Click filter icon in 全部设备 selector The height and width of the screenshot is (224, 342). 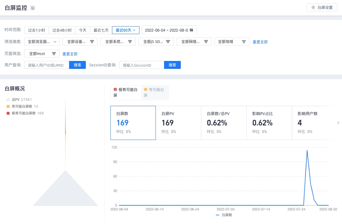click(x=92, y=41)
